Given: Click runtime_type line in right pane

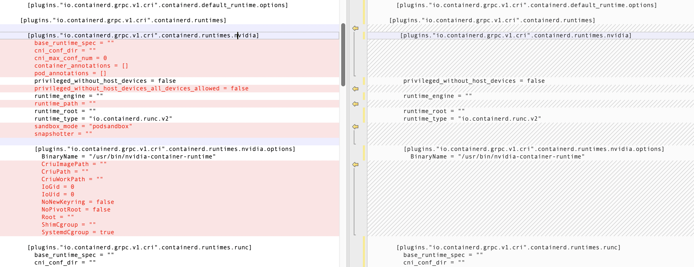Looking at the screenshot, I should 472,119.
